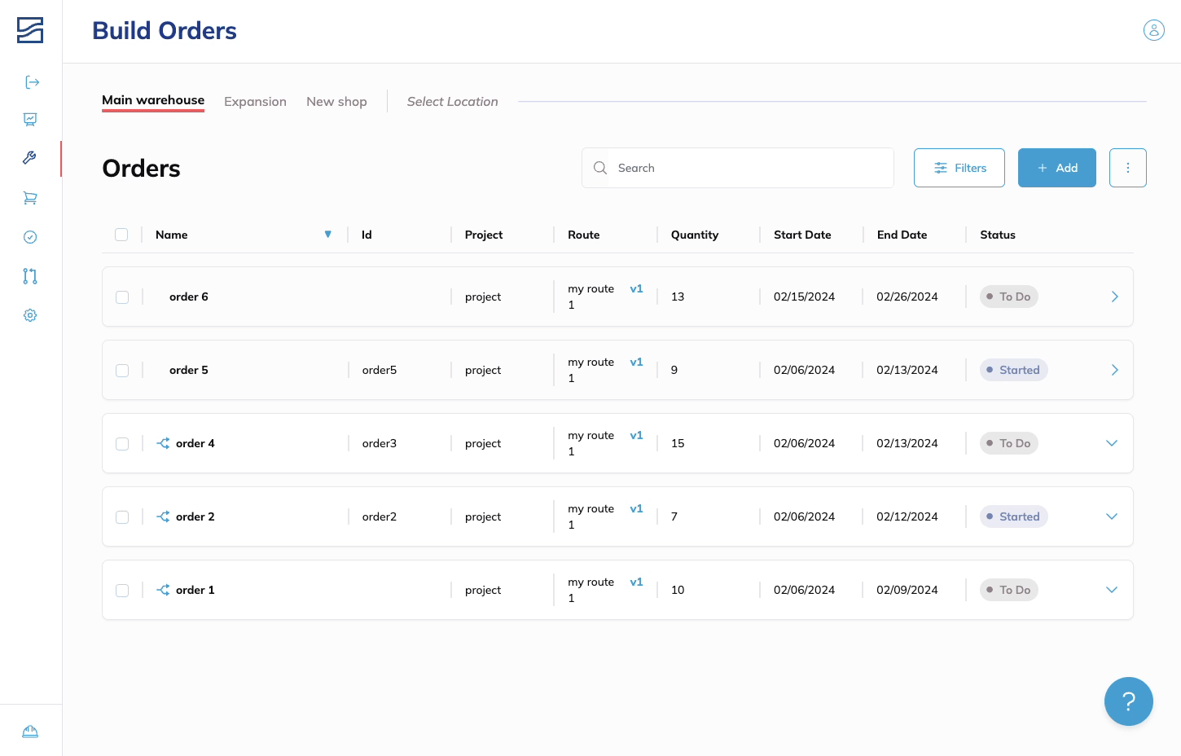Image resolution: width=1181 pixels, height=756 pixels.
Task: Check the box for order 4
Action: coord(122,444)
